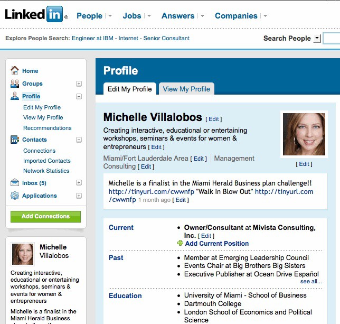340x324 pixels.
Task: Open the Jobs menu dropdown arrow
Action: pyautogui.click(x=149, y=16)
